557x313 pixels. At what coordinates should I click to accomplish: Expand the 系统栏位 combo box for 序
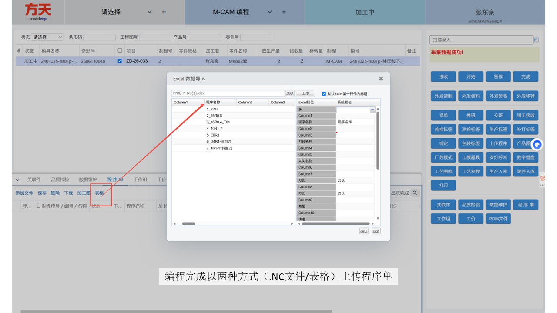click(x=372, y=110)
